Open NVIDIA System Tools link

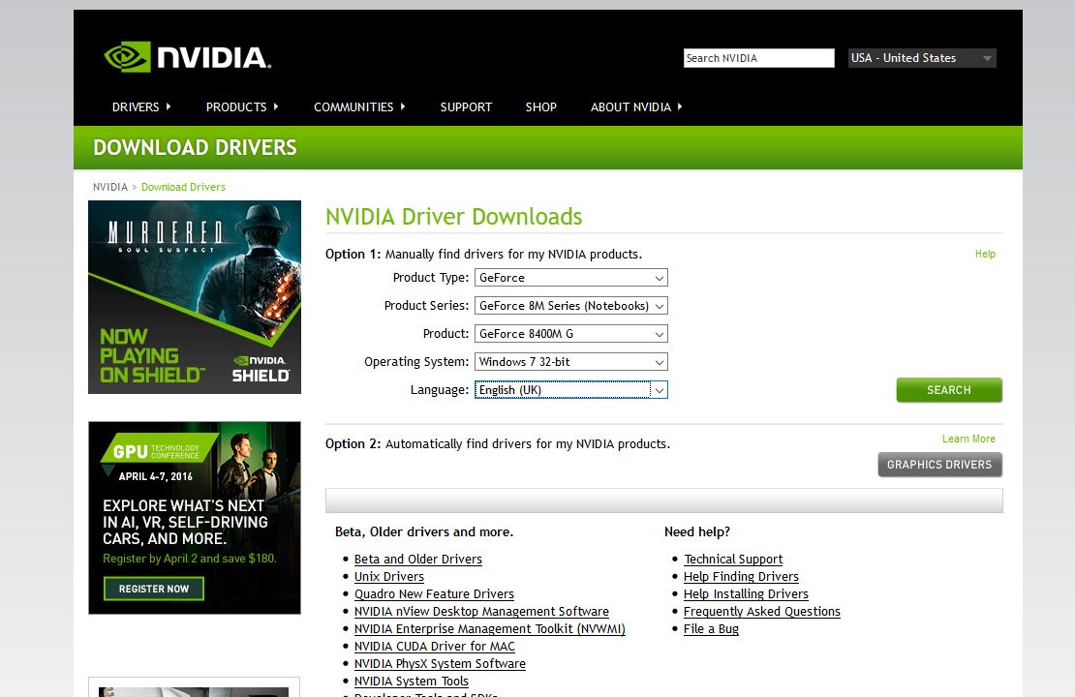[412, 682]
